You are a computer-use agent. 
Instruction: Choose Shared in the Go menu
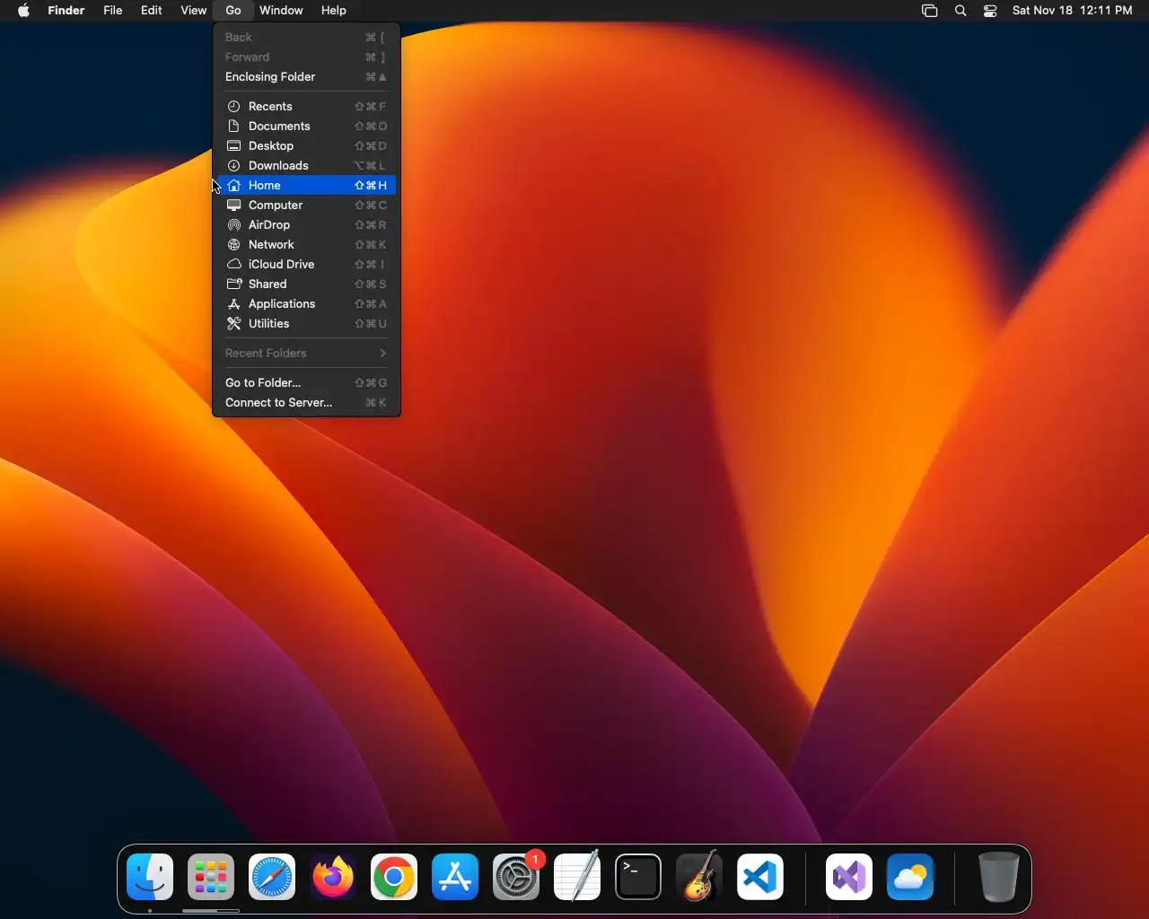[x=306, y=284]
